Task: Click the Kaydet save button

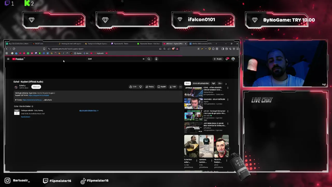Action: point(162,87)
